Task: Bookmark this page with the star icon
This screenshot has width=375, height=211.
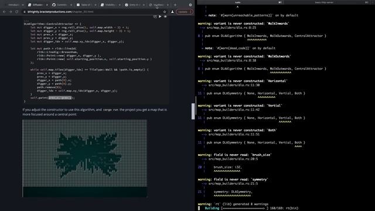Action: click(x=165, y=12)
